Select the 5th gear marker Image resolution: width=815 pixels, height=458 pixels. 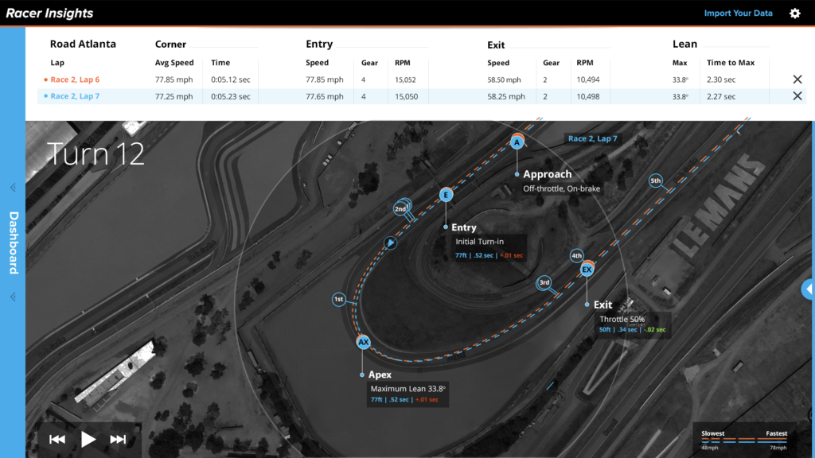click(x=655, y=180)
